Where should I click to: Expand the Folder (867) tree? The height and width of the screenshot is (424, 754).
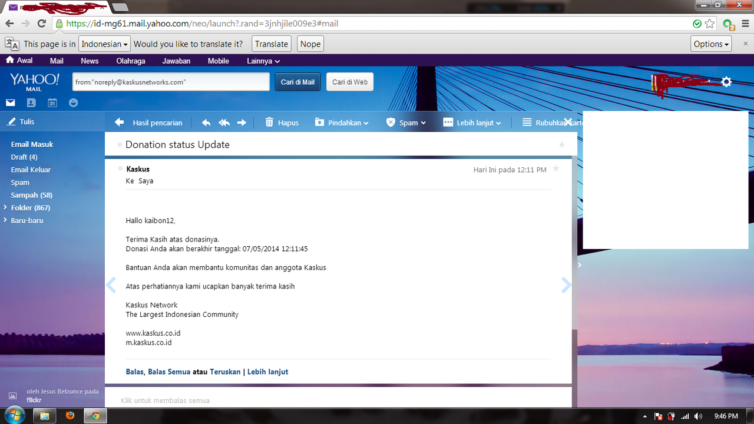click(5, 207)
